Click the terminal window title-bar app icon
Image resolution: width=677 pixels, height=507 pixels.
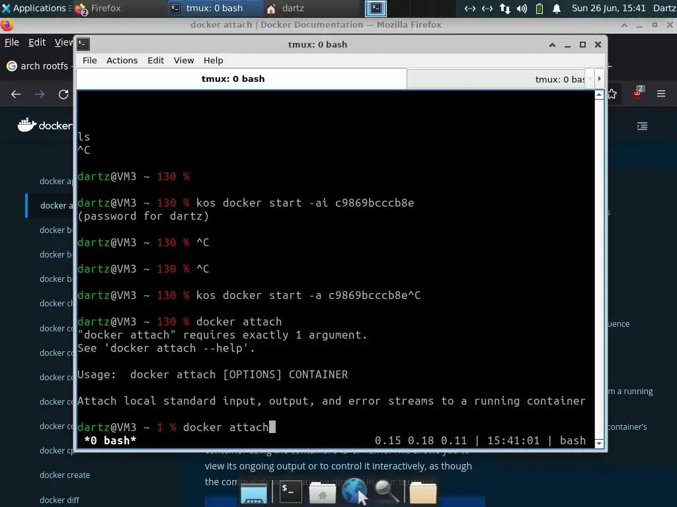pyautogui.click(x=83, y=44)
